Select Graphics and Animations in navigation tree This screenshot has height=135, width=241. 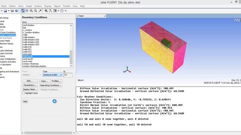pyautogui.click(x=9, y=72)
